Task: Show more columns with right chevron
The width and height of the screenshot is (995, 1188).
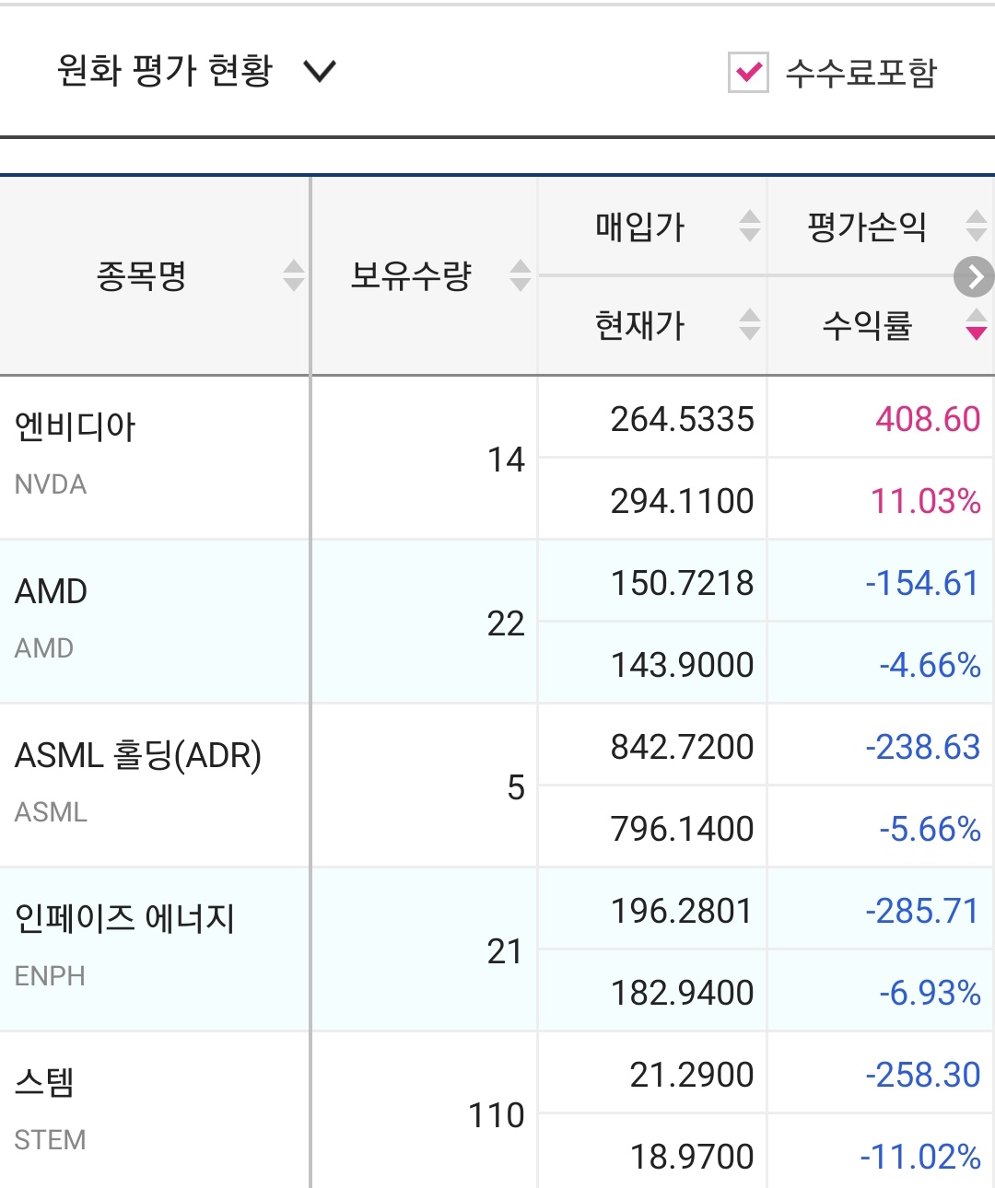Action: point(974,276)
